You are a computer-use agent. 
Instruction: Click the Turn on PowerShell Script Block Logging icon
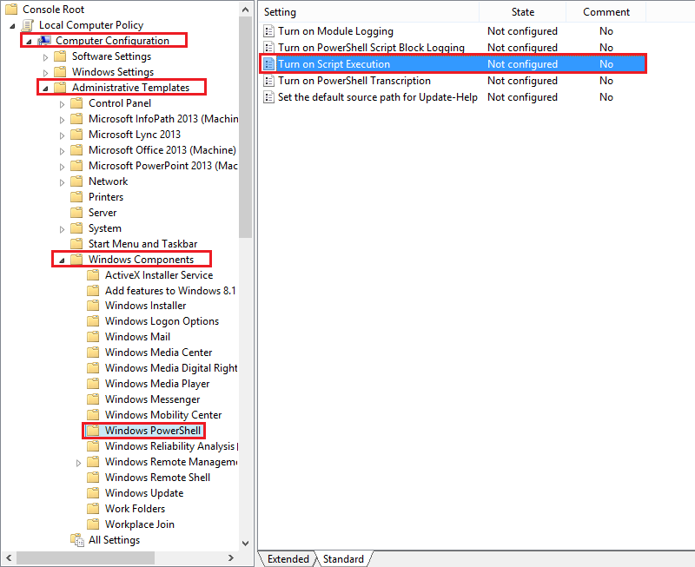point(268,47)
